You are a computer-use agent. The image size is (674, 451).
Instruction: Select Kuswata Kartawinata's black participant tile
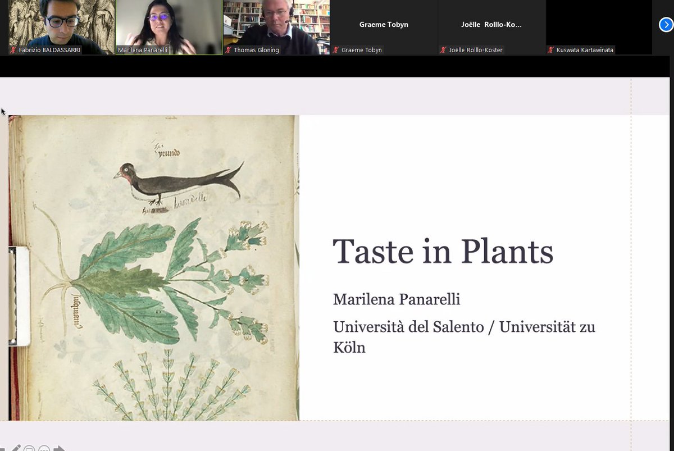pos(599,27)
